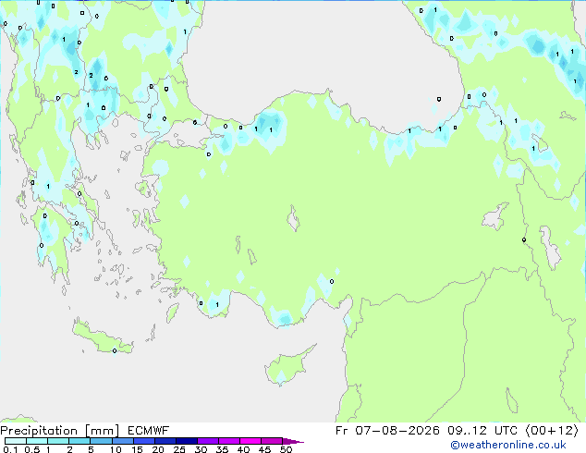Screen dimensions: 586x453
Task: Click the '(00+12)' forecast run text
Action: pos(553,431)
